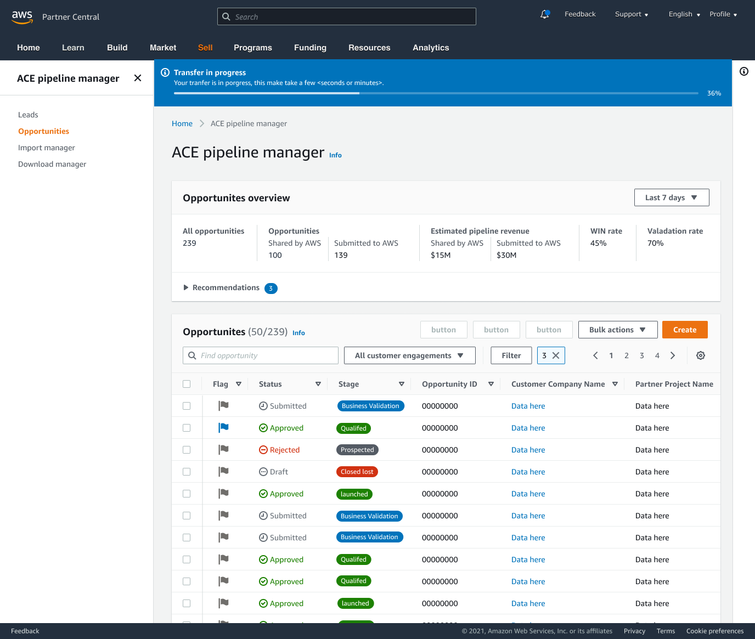Click Feedback in the top bar
Image resolution: width=755 pixels, height=639 pixels.
tap(580, 14)
